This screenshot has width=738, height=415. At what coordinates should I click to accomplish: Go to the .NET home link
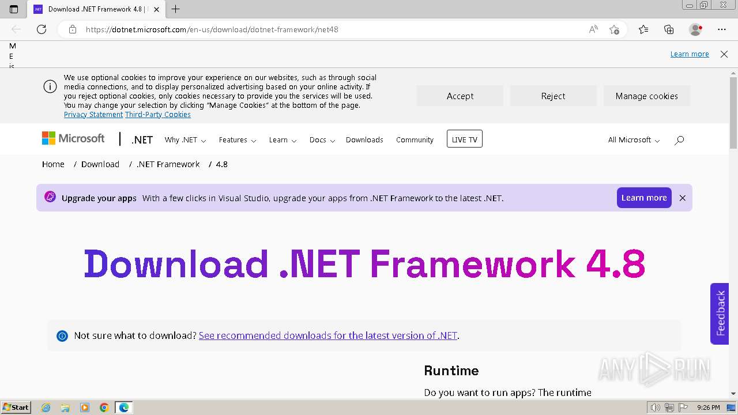142,140
